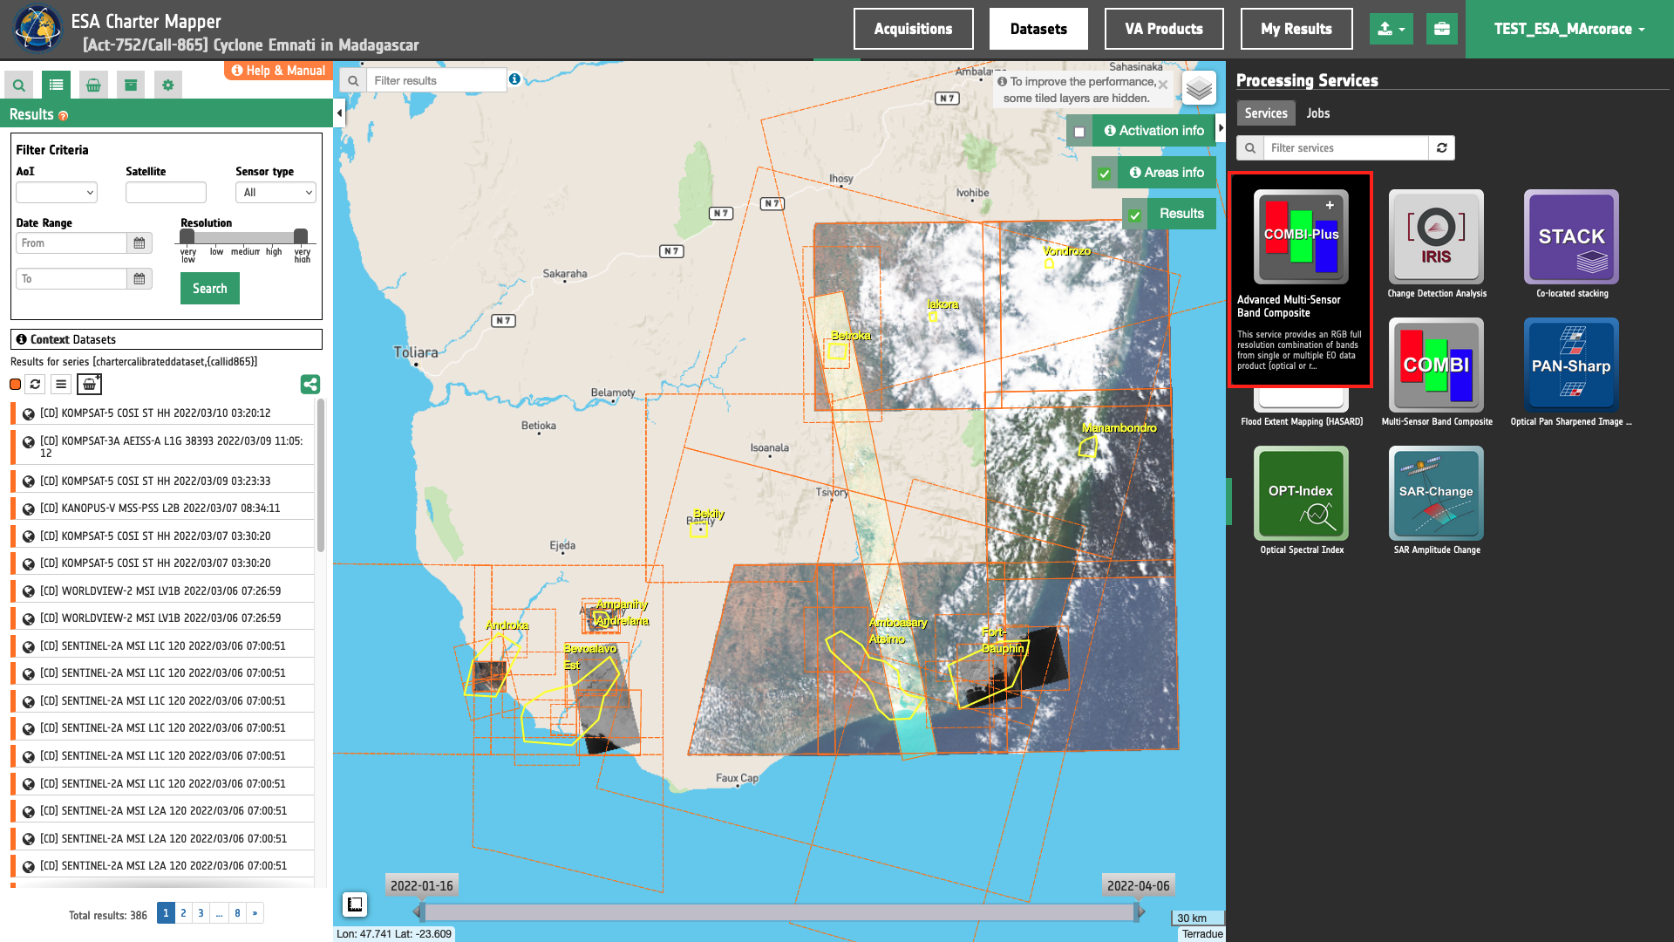Go to the next results page

pyautogui.click(x=255, y=913)
